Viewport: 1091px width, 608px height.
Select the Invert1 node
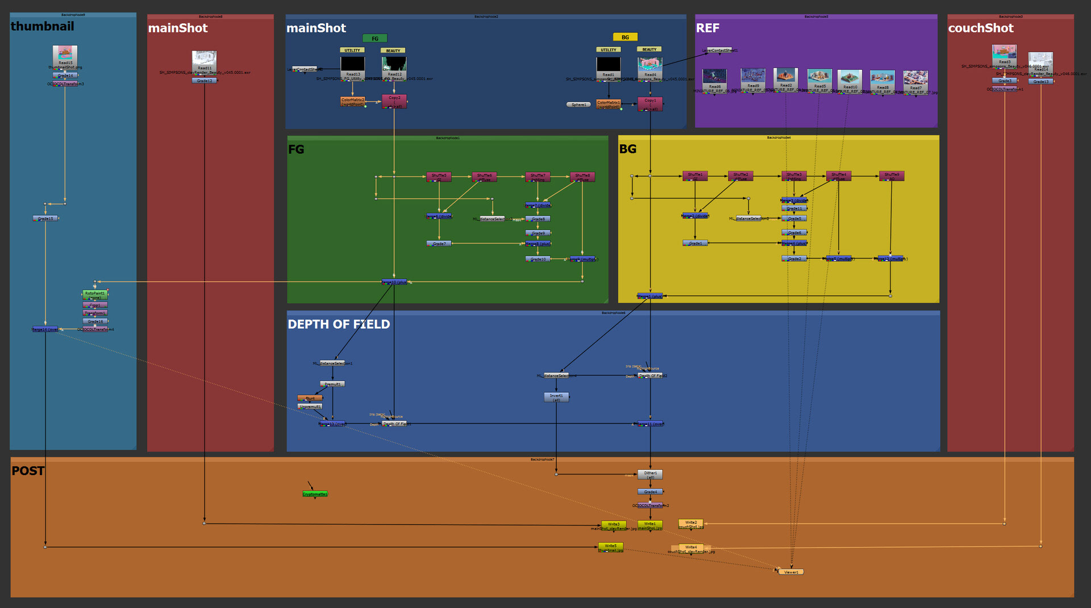556,397
